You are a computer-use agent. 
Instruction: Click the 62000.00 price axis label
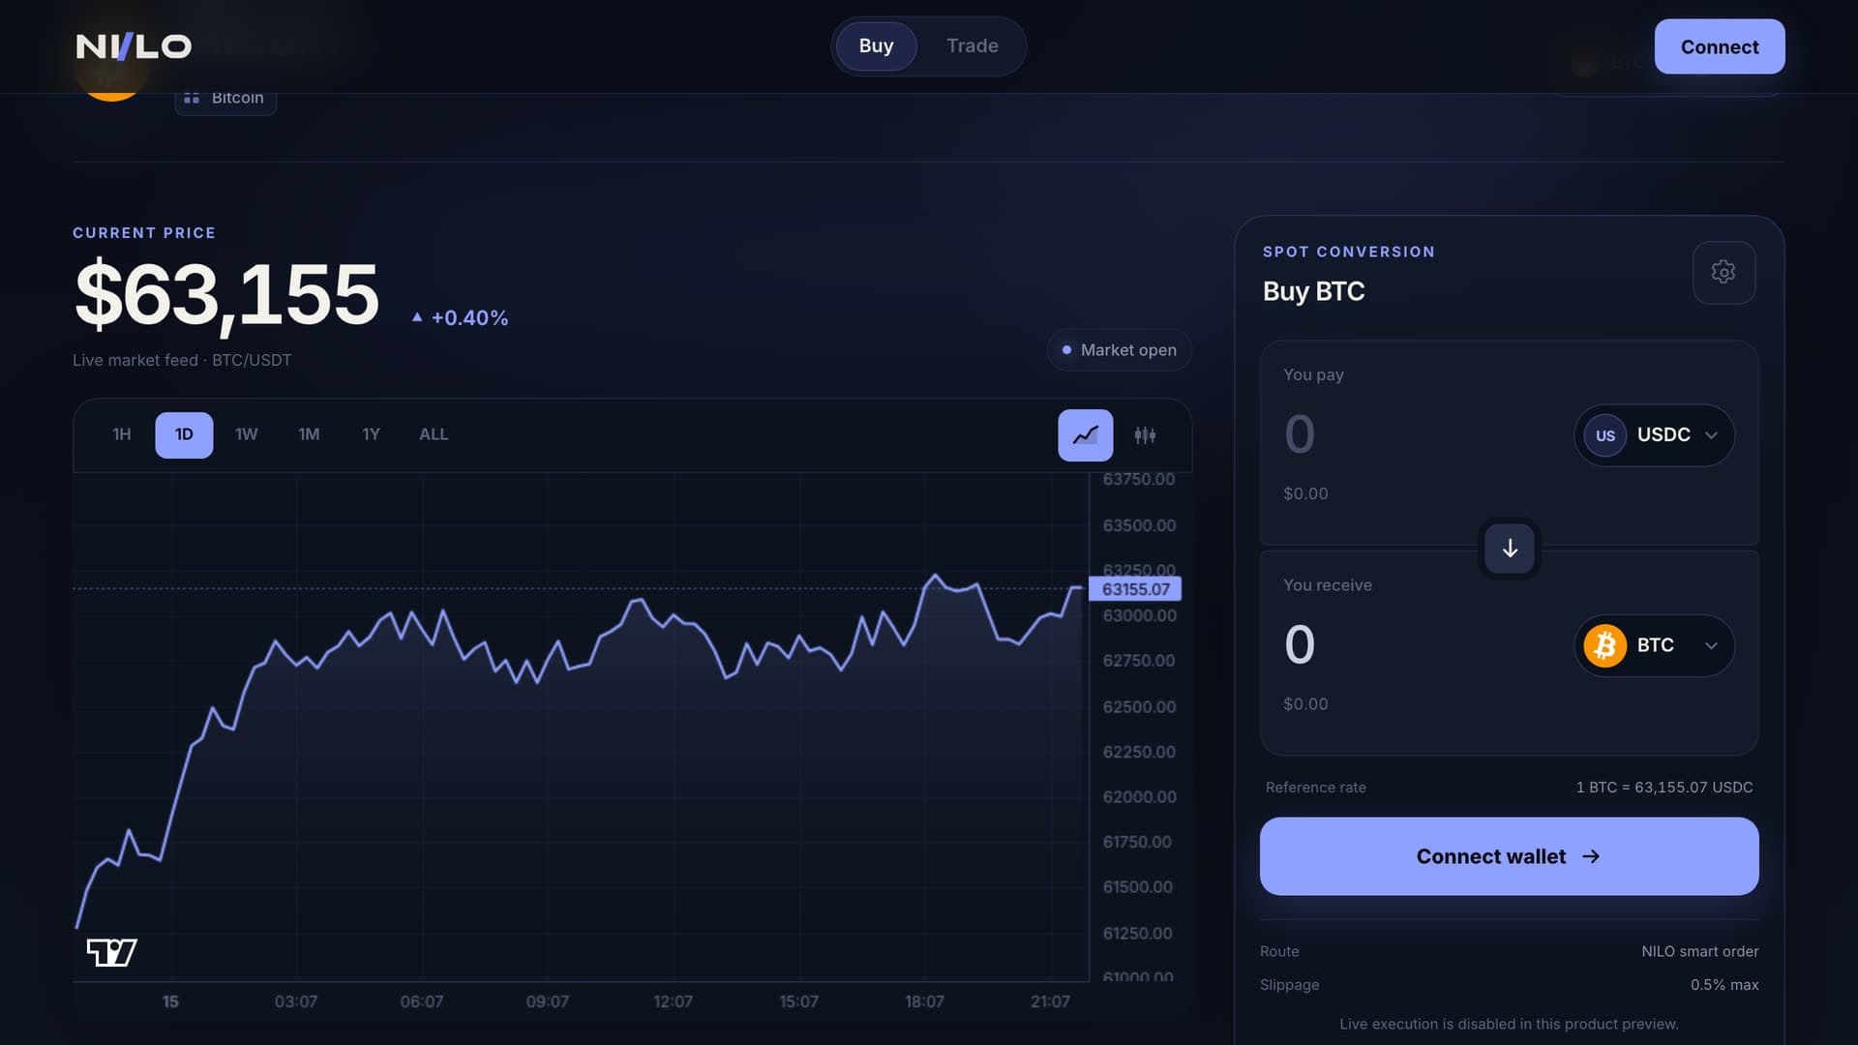pyautogui.click(x=1139, y=797)
